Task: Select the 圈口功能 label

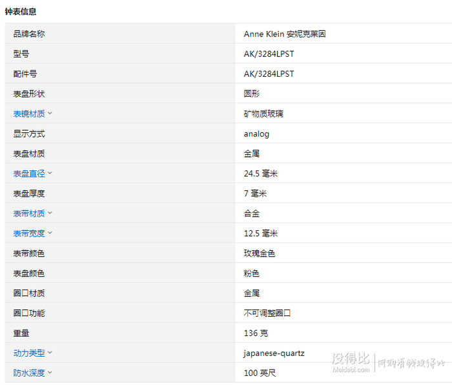Action: tap(29, 313)
